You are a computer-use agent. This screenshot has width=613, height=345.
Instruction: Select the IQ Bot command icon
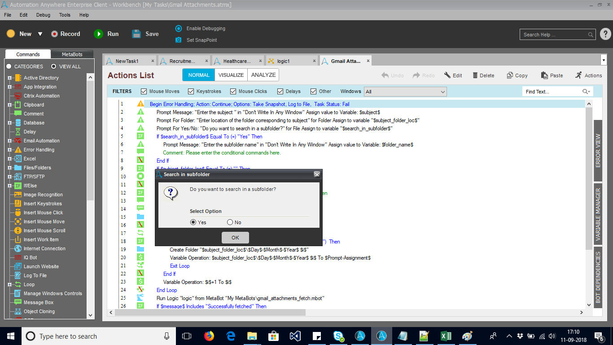[18, 257]
